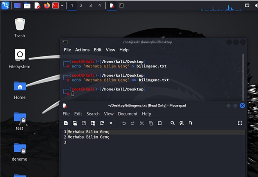The height and width of the screenshot is (177, 258).
Task: Click the Mousepad icon in its titlebar
Action: 65,105
